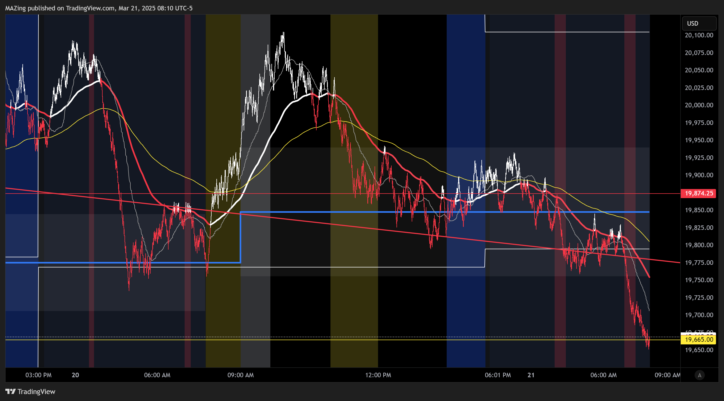Select the red 19,874.25 price tag

tap(698, 193)
